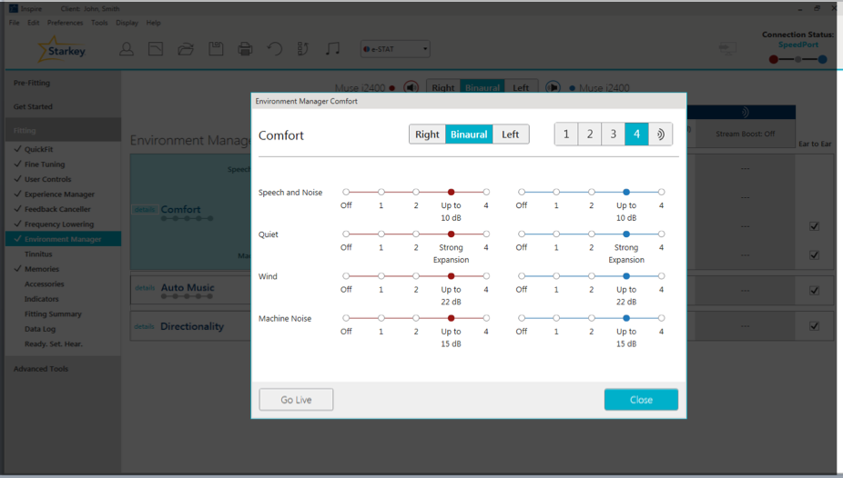Click the save diskette icon
843x478 pixels.
(216, 49)
